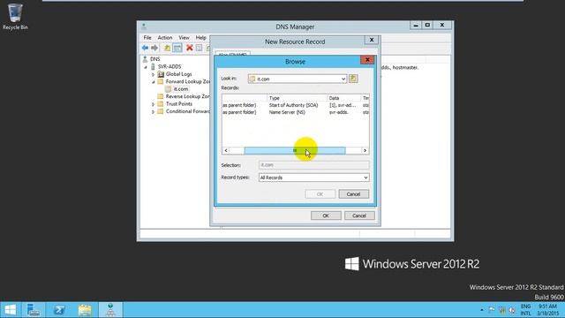Click the Up One Level toolbar icon in DNS Manager
The height and width of the screenshot is (318, 565).
(167, 48)
